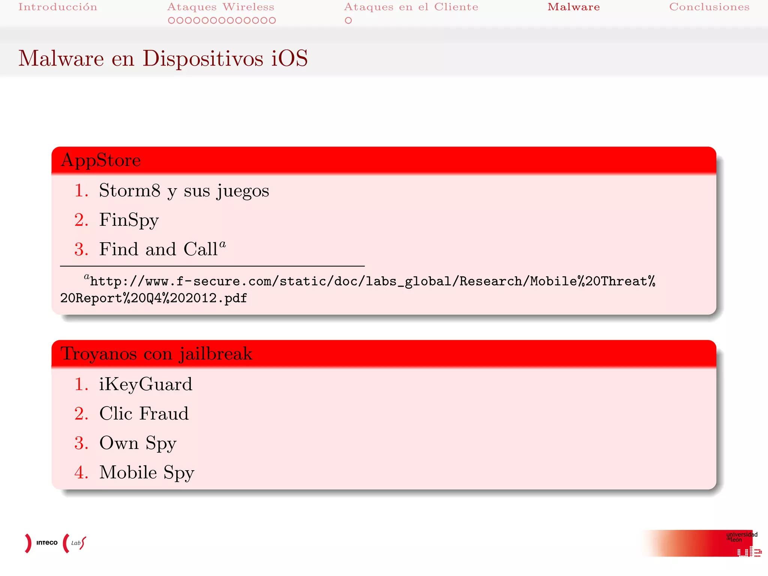Click the footnote marker after Find and Call

(223, 244)
